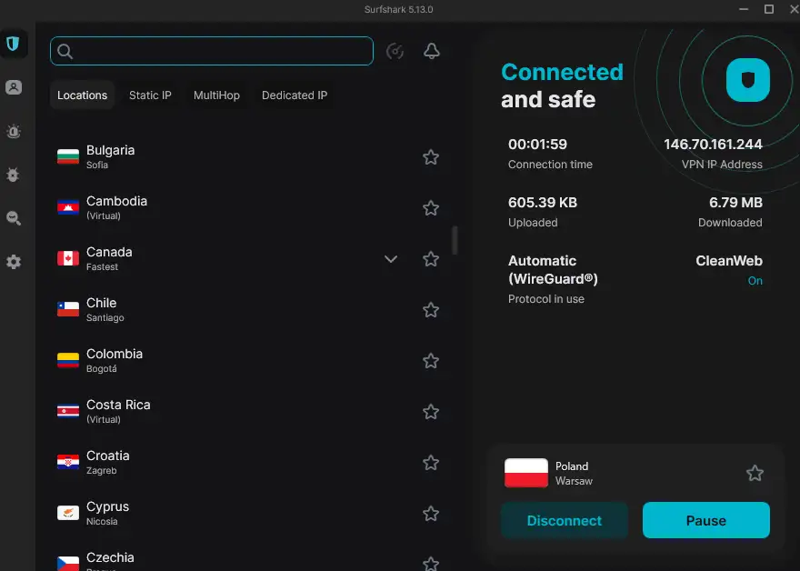Click the location search field
Viewport: 800px width, 571px height.
click(211, 51)
